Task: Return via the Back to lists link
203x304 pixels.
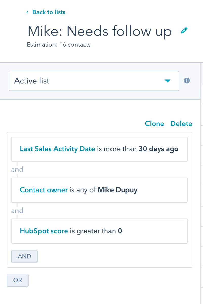Action: pyautogui.click(x=49, y=12)
